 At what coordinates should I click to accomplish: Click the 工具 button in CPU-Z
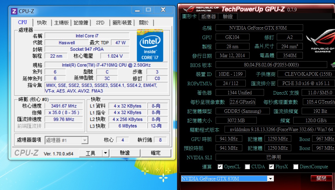click(x=91, y=153)
